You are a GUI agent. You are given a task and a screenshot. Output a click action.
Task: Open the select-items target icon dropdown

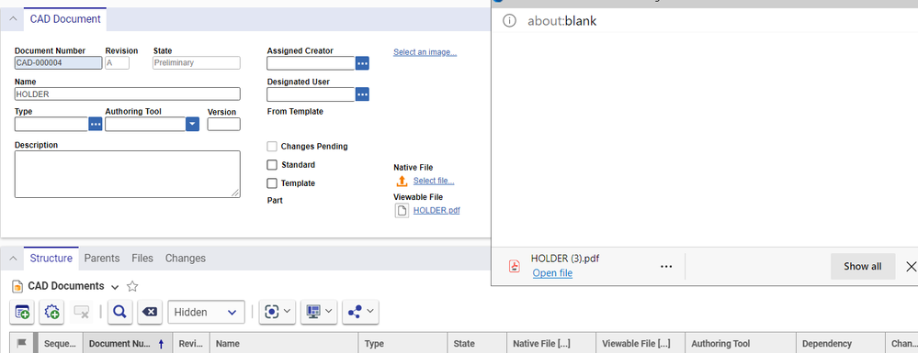tap(278, 312)
